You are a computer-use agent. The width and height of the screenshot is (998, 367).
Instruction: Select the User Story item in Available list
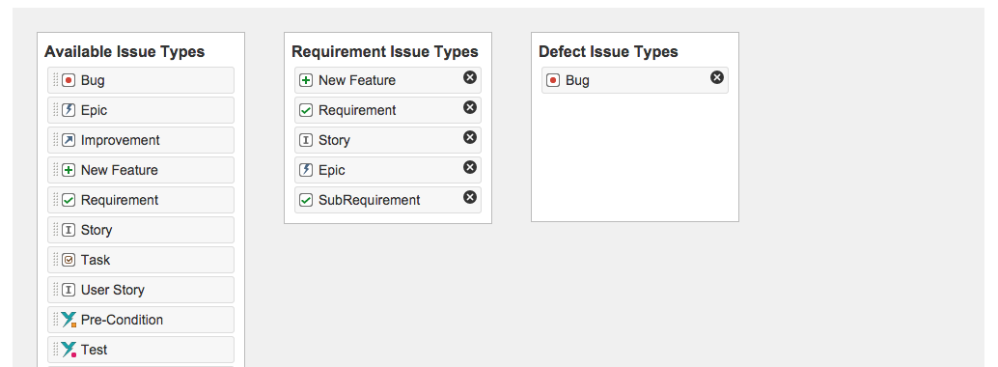(141, 290)
